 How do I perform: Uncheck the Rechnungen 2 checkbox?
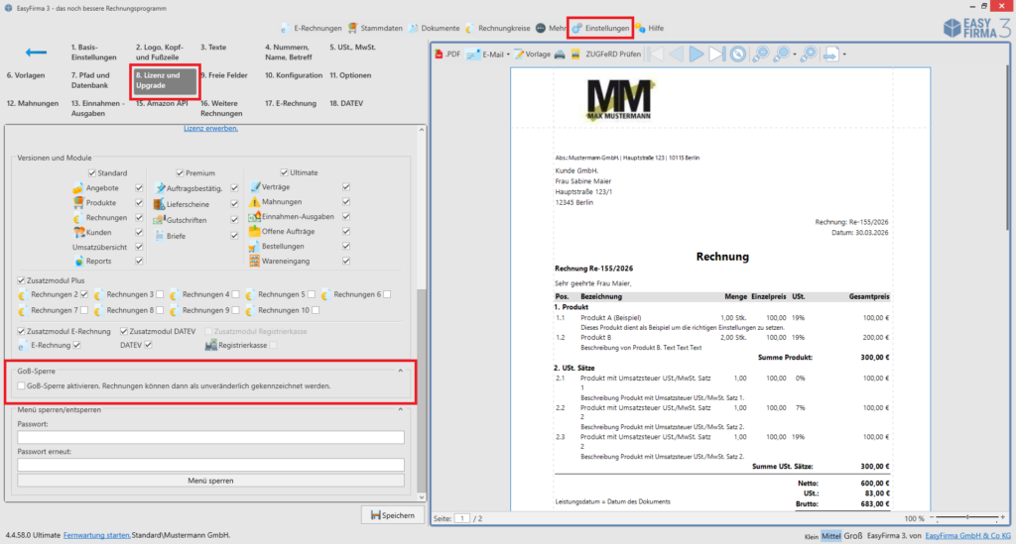click(84, 294)
